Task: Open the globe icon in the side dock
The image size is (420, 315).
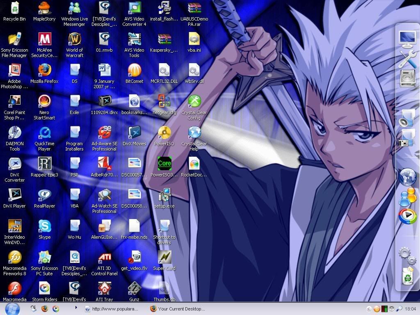Action: coord(407,177)
